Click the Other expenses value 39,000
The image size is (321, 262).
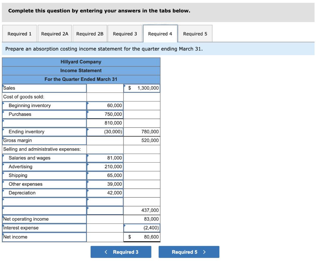coord(105,184)
